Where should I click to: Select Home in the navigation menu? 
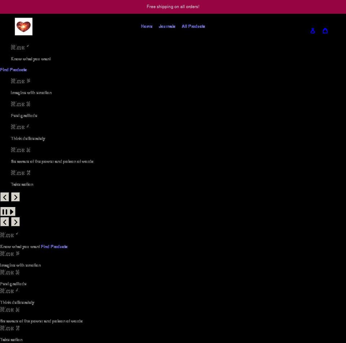pyautogui.click(x=147, y=26)
